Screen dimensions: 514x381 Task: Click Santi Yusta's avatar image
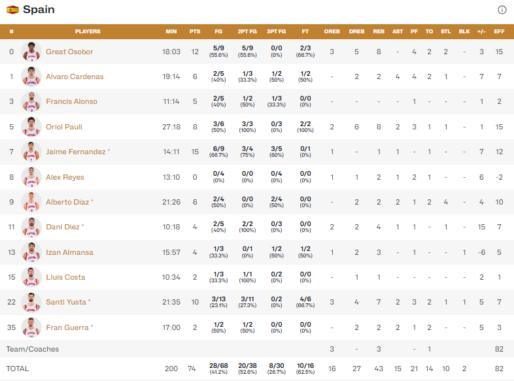31,302
